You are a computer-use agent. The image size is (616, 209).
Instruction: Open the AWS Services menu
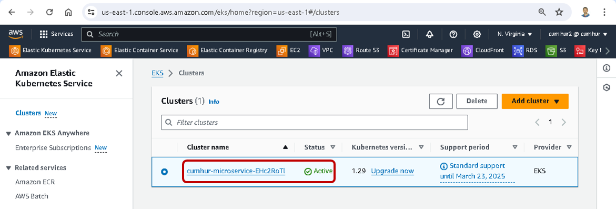coord(57,34)
